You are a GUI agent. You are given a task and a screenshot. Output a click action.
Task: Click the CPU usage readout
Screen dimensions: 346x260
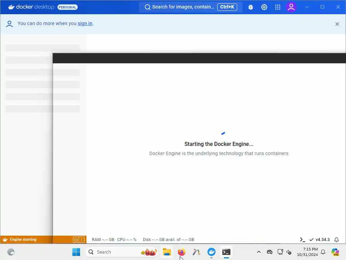(127, 239)
